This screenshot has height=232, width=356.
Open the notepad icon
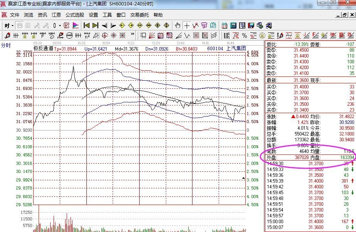tap(242, 26)
